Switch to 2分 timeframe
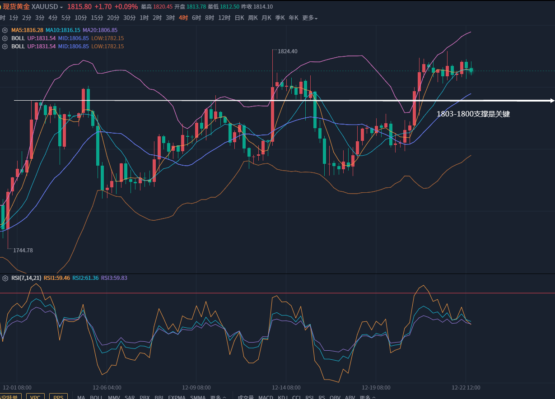555x399 pixels. (27, 18)
